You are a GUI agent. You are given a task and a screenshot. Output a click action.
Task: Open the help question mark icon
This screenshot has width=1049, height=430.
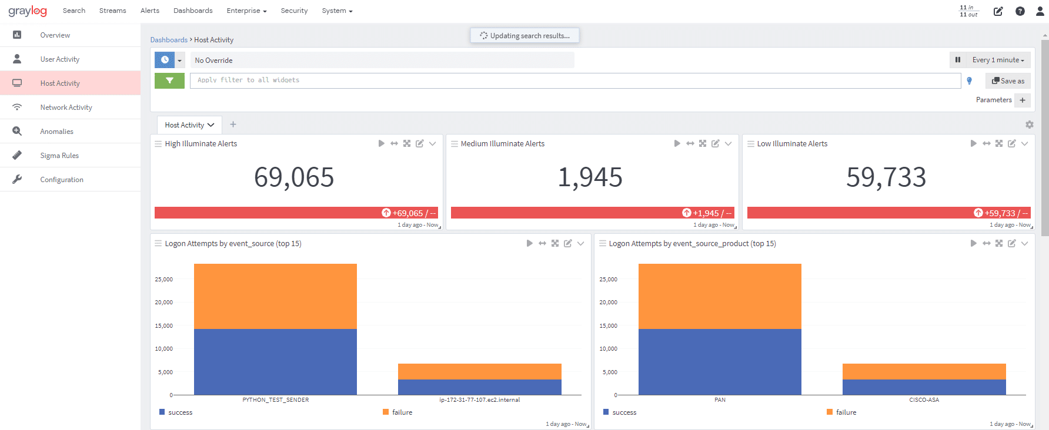pyautogui.click(x=1020, y=11)
